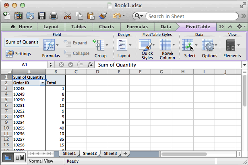
Task: Click the View Elements icon
Action: tap(231, 45)
